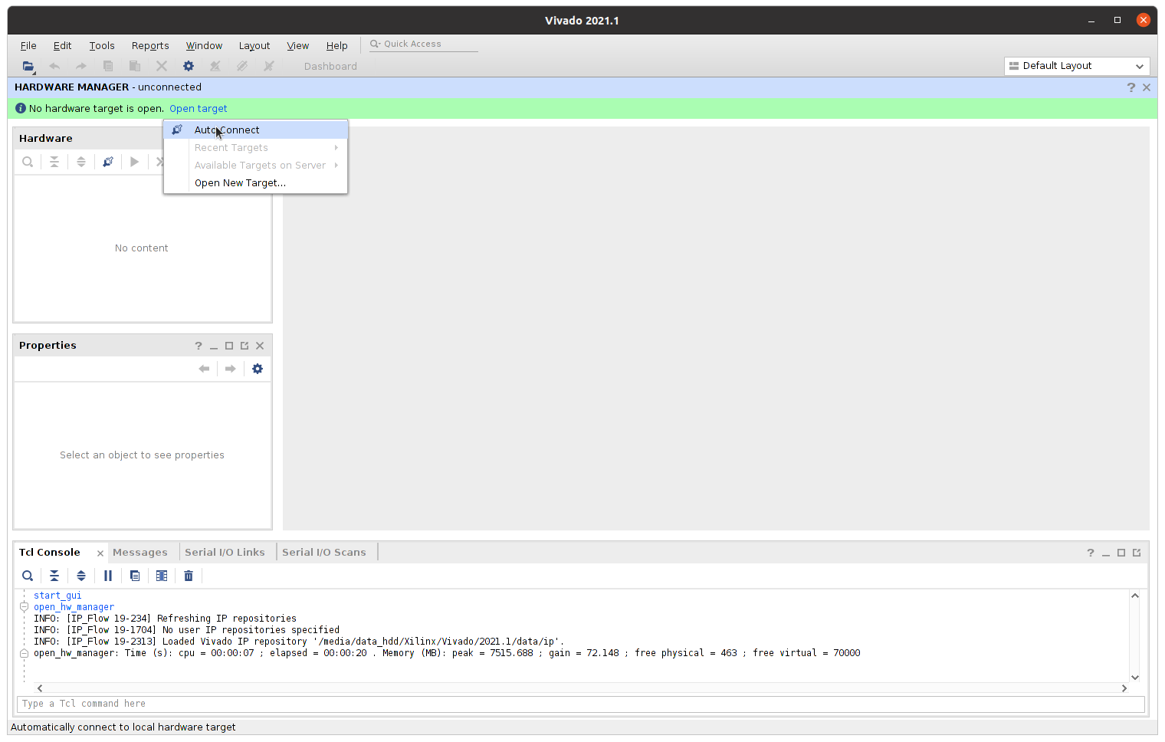
Task: Click the Undo arrow in main toolbar
Action: (54, 67)
